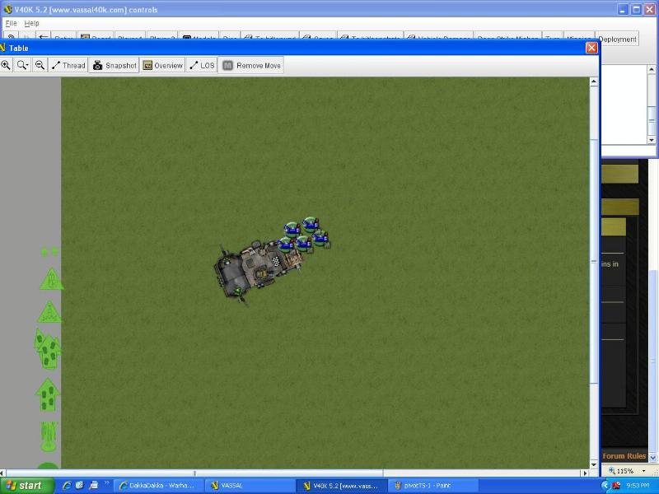Switch to DakkaDakka browser taskbar window
The width and height of the screenshot is (659, 494).
(x=155, y=486)
